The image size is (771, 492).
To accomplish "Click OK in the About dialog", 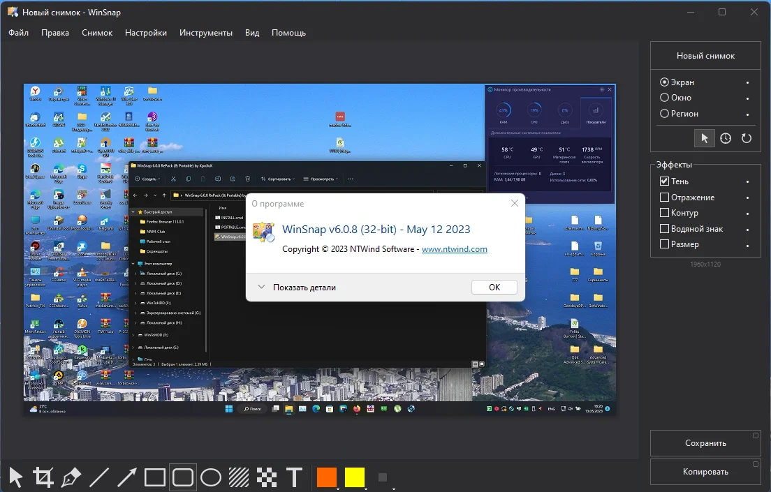I will pyautogui.click(x=494, y=287).
